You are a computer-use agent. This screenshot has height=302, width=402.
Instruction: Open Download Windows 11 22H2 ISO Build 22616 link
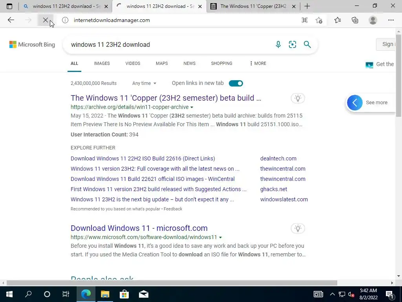[x=143, y=158]
